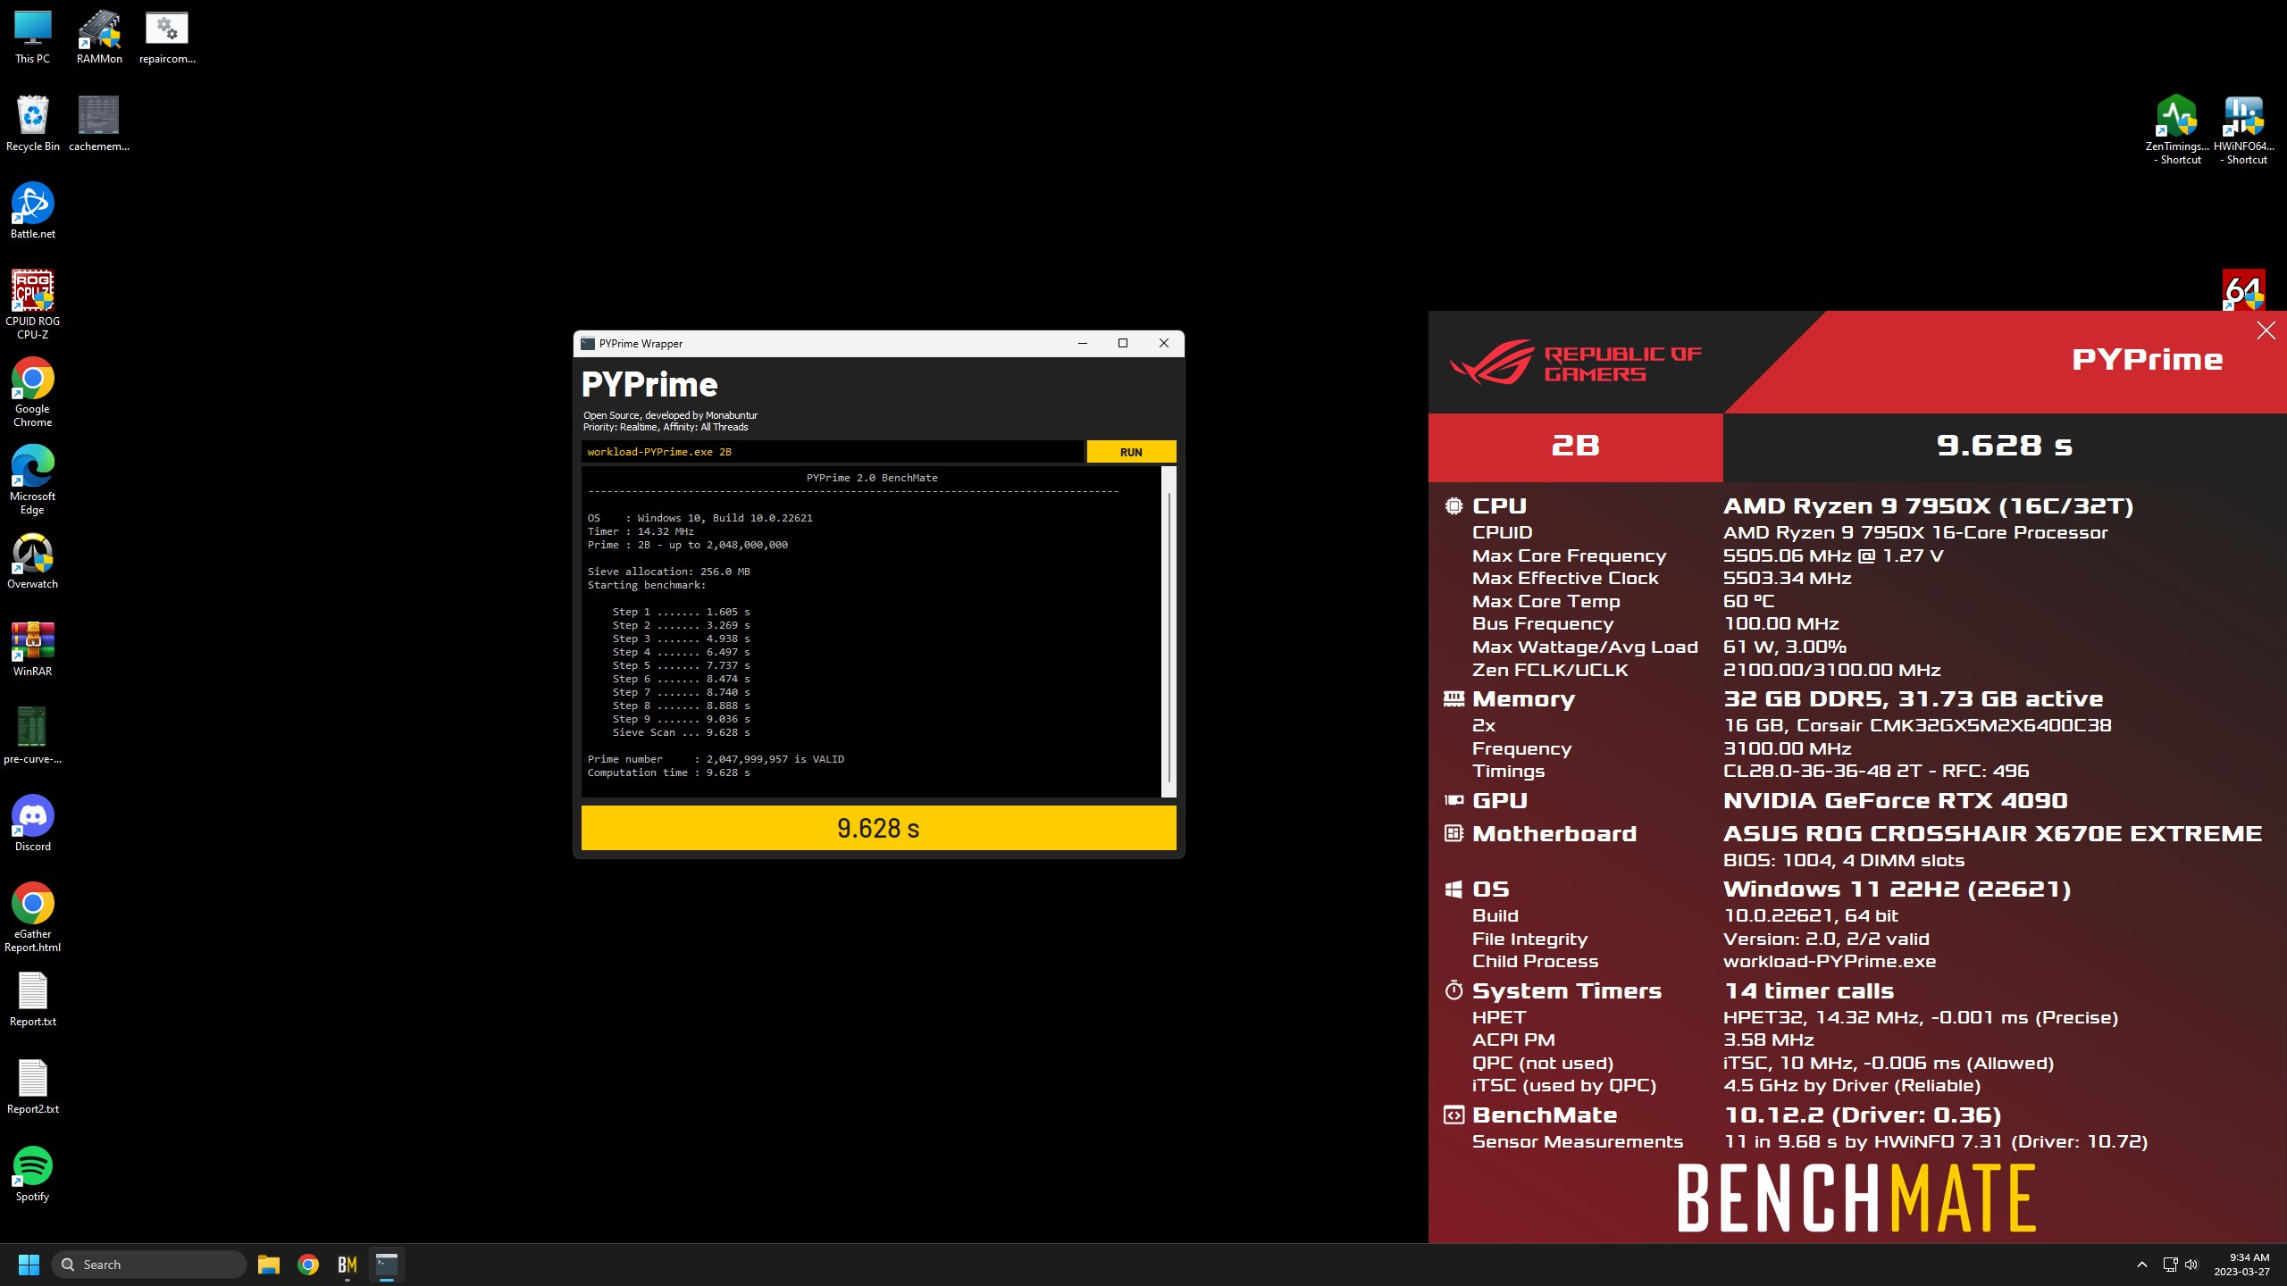Click the BENCHMATE logo at panel bottom
Viewport: 2287px width, 1286px height.
(1856, 1198)
